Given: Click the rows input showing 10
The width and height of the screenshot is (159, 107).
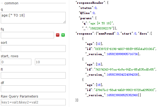Looking at the screenshot, I should pos(50,62).
